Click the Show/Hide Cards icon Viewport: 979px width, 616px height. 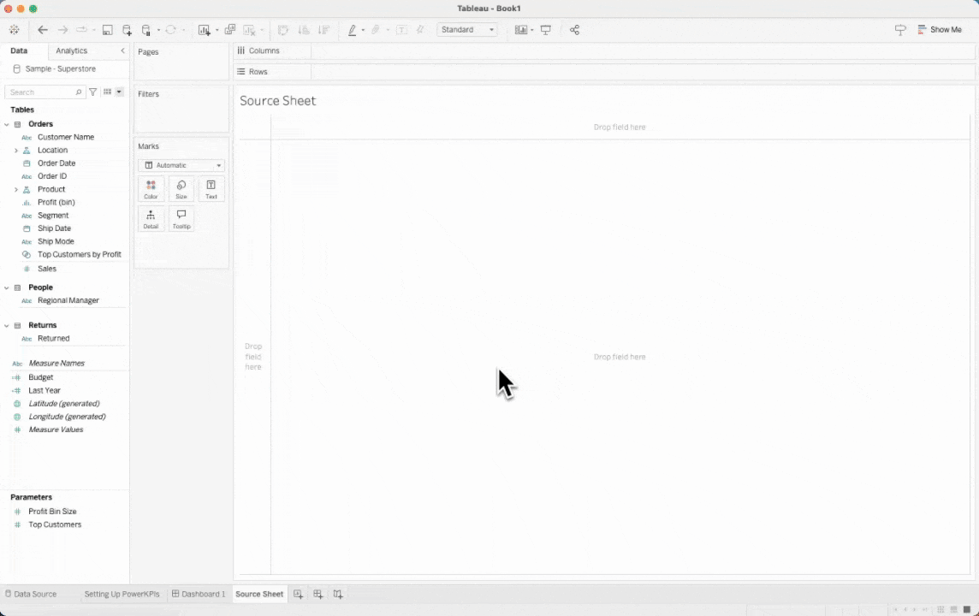pyautogui.click(x=520, y=29)
